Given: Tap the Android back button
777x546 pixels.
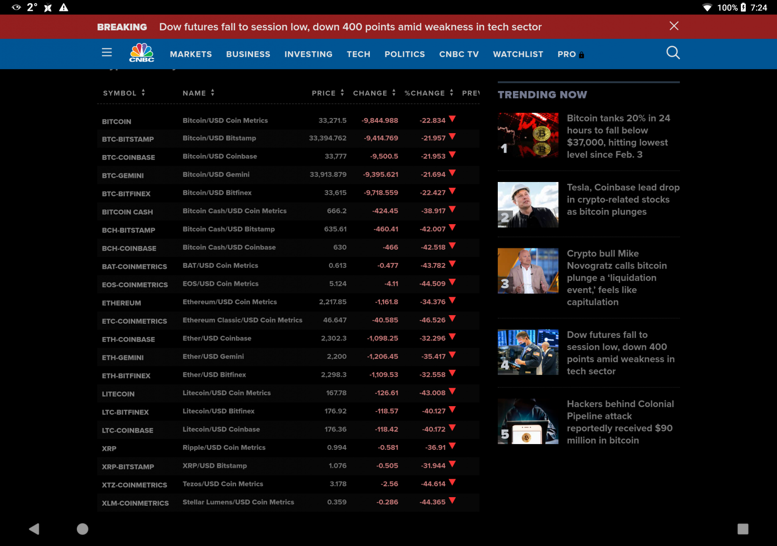Looking at the screenshot, I should pyautogui.click(x=34, y=529).
